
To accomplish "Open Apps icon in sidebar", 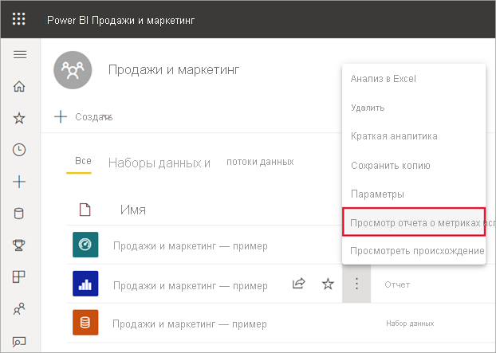I will pyautogui.click(x=20, y=277).
